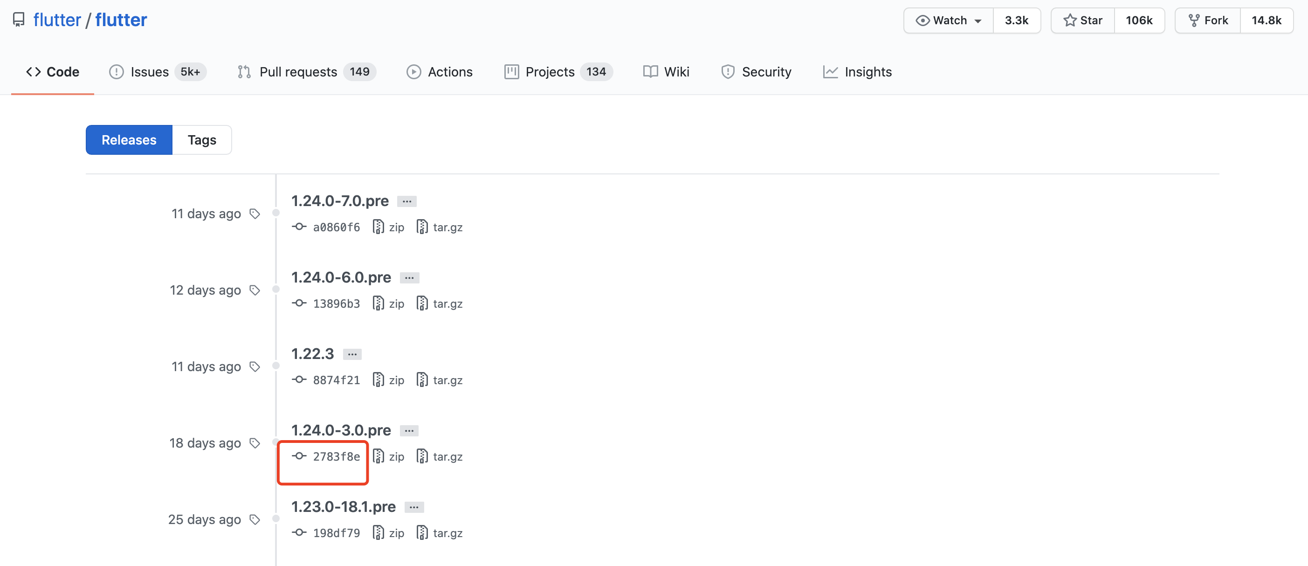
Task: Expand ellipsis details for 1.22.3 release
Action: click(x=352, y=354)
